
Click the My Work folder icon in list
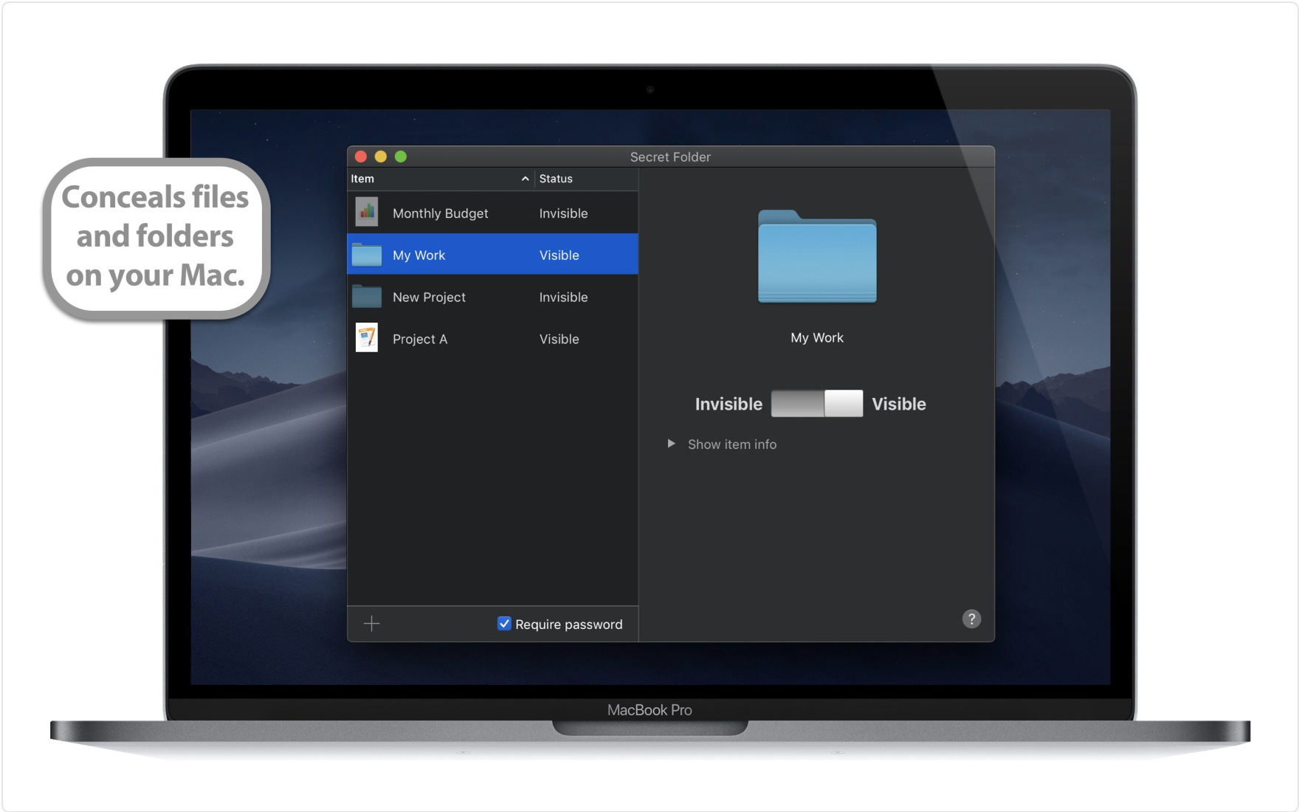367,255
